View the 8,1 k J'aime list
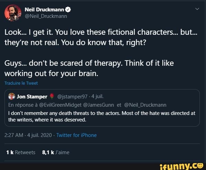The width and height of the screenshot is (206, 170). pos(56,152)
